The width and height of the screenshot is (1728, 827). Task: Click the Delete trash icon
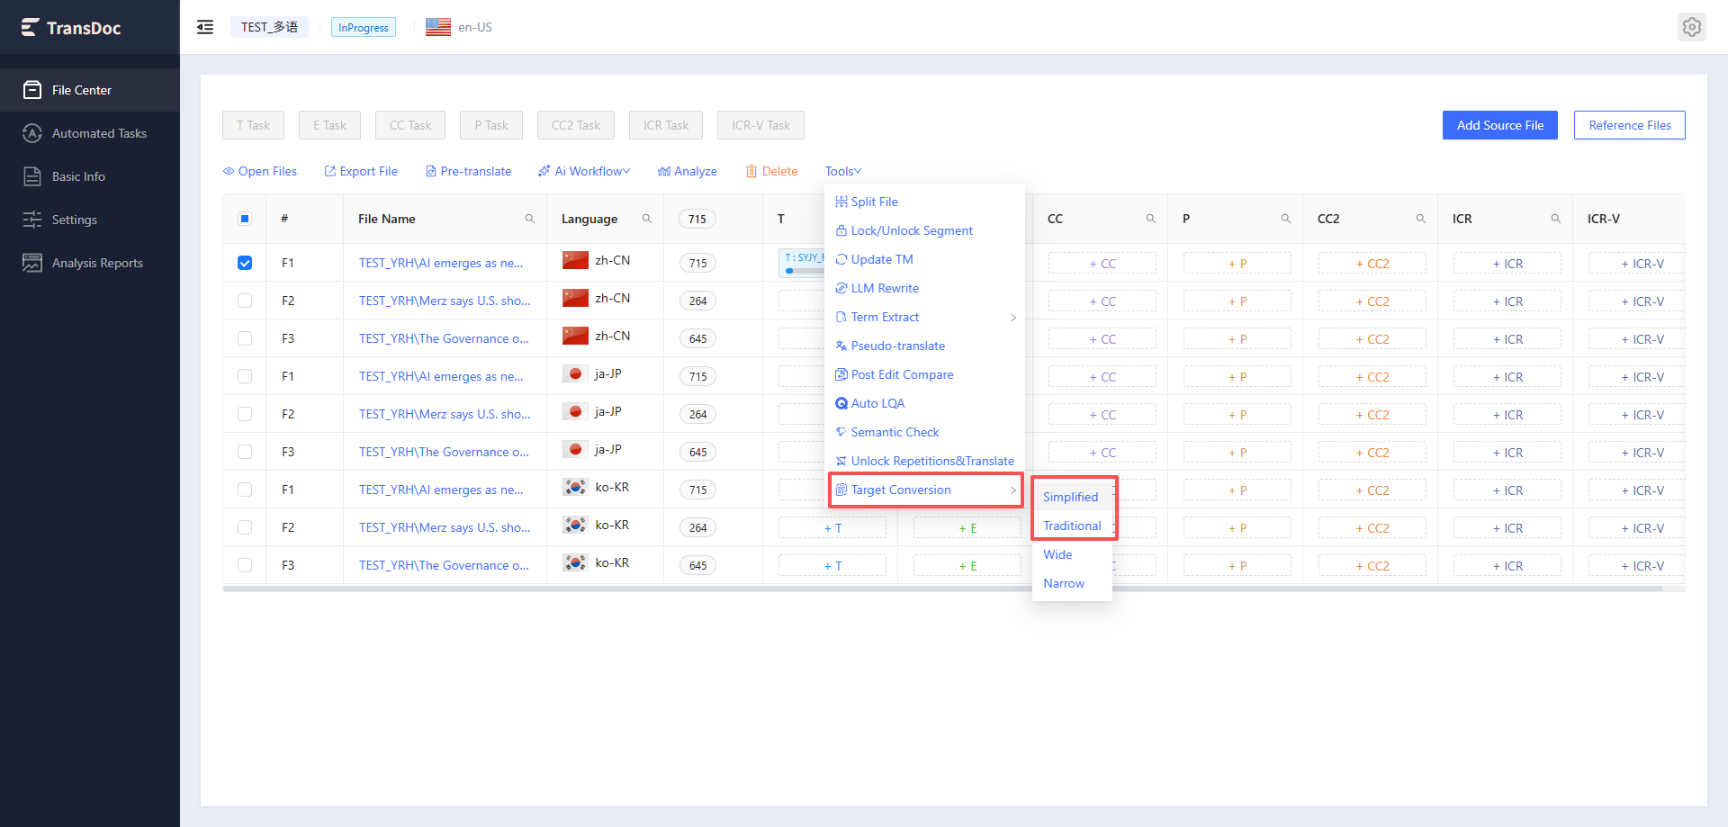(751, 171)
